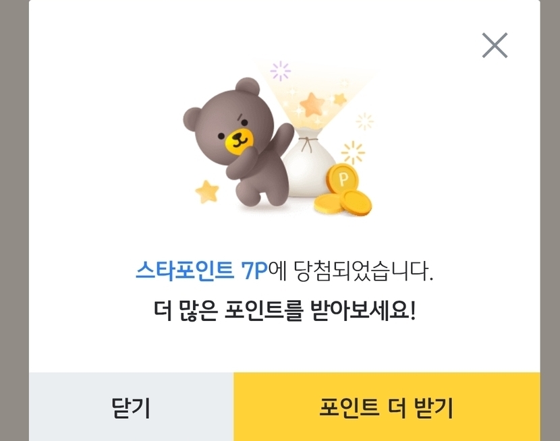Click the dimmed backdrop left of the popup

tap(14, 220)
